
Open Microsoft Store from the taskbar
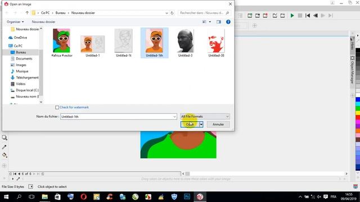point(57,197)
